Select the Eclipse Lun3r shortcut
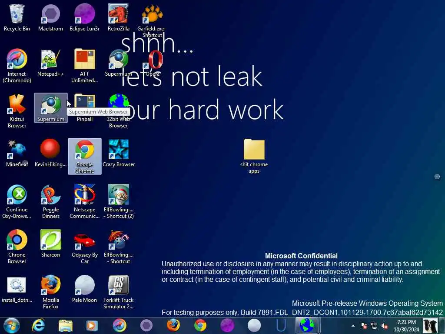Screen dimensions: 445x334 click(x=85, y=17)
